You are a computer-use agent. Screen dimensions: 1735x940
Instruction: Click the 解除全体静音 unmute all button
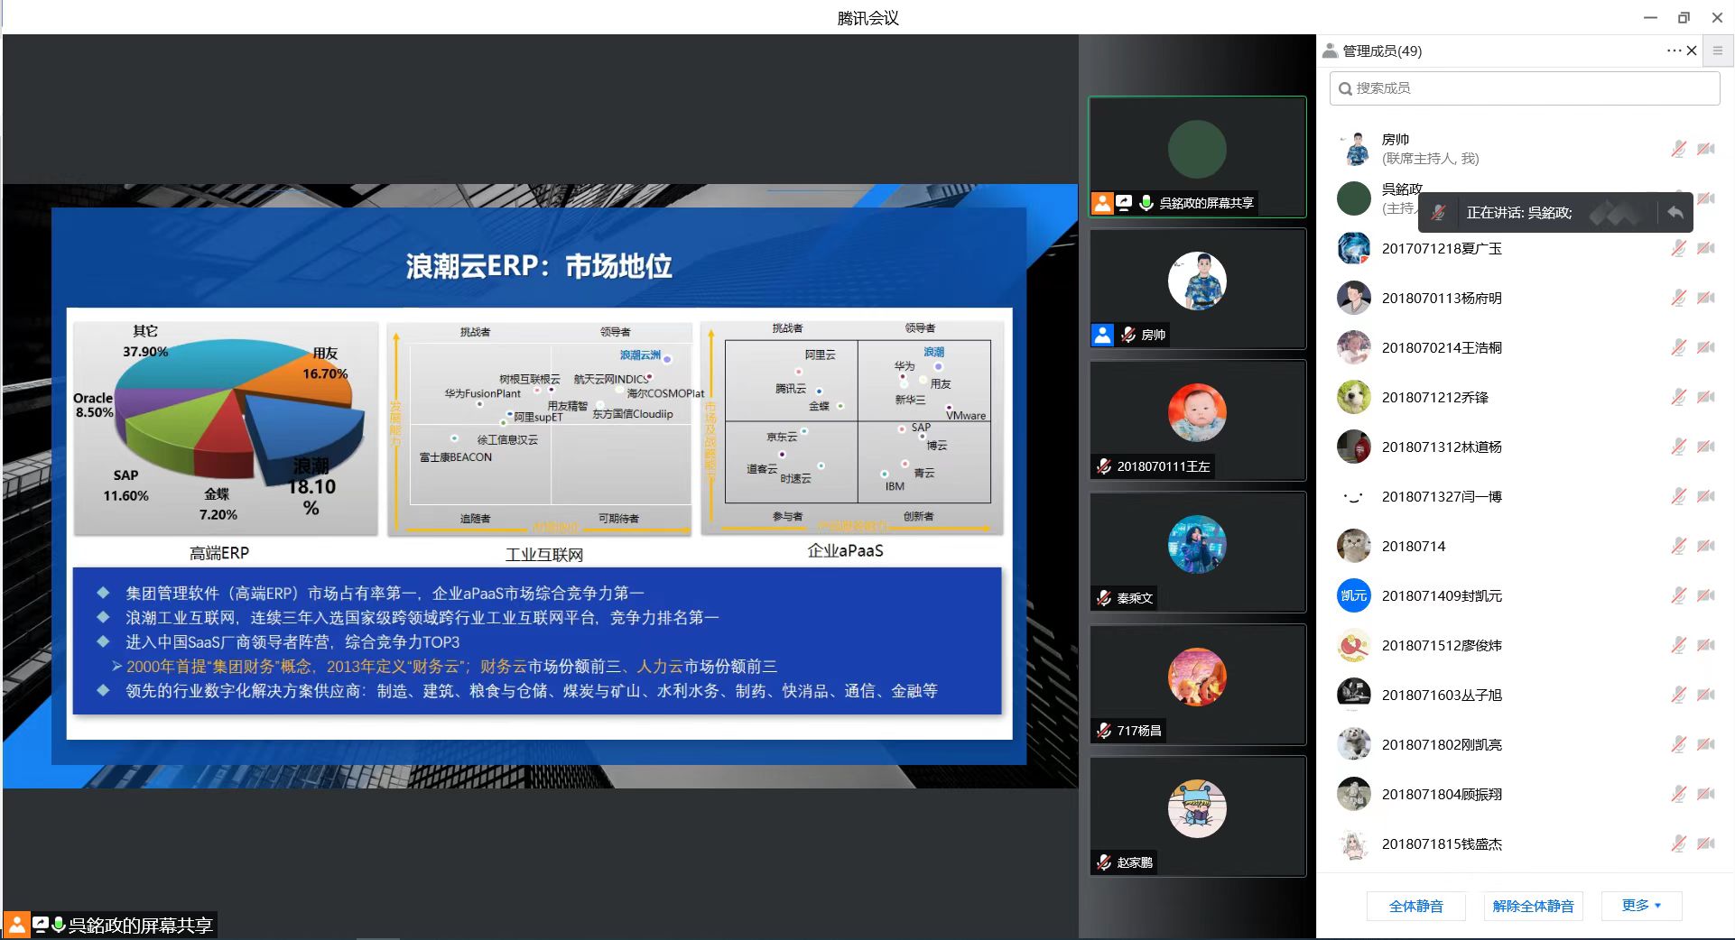[x=1533, y=906]
